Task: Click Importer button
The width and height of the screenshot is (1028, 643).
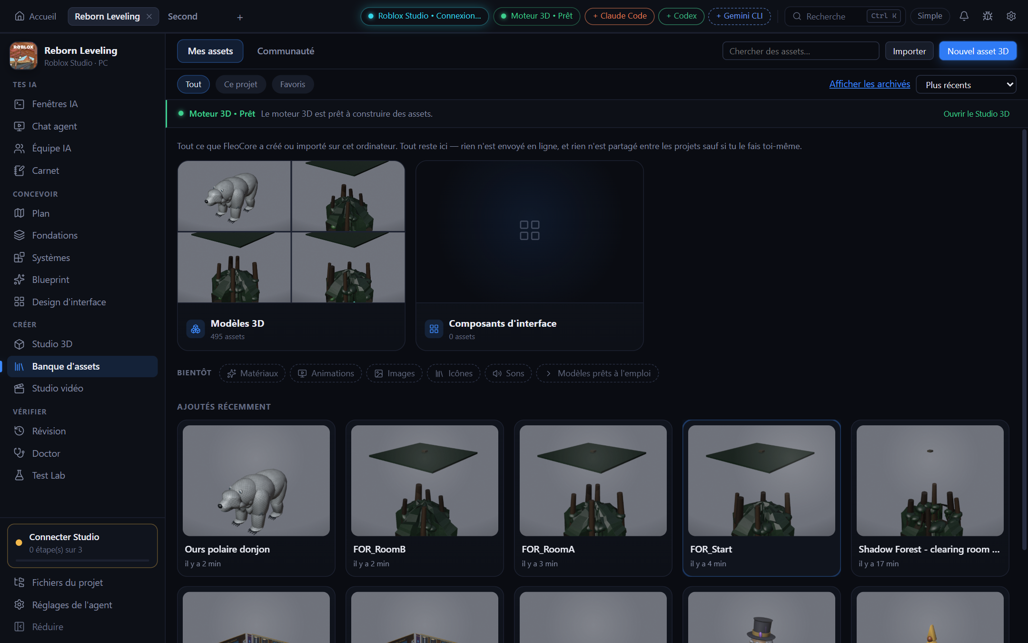Action: [x=909, y=51]
